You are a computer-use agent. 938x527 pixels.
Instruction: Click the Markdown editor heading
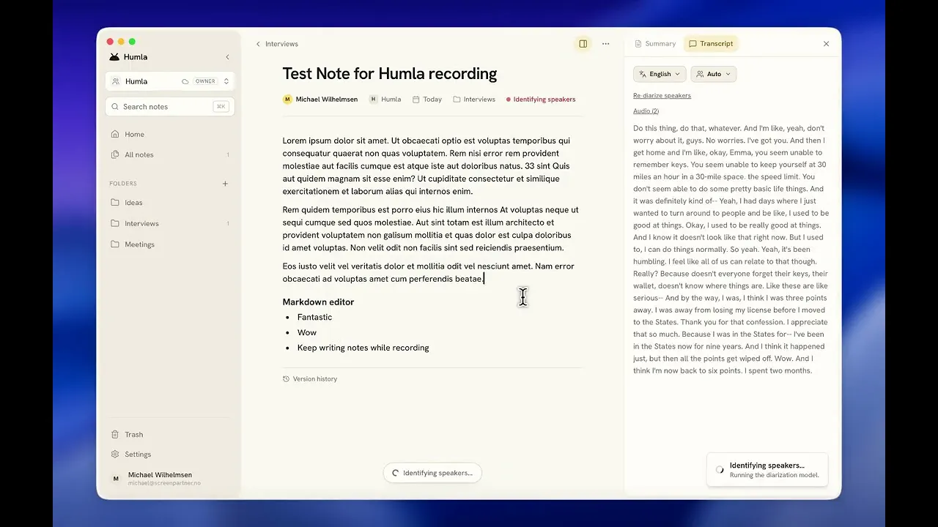318,302
